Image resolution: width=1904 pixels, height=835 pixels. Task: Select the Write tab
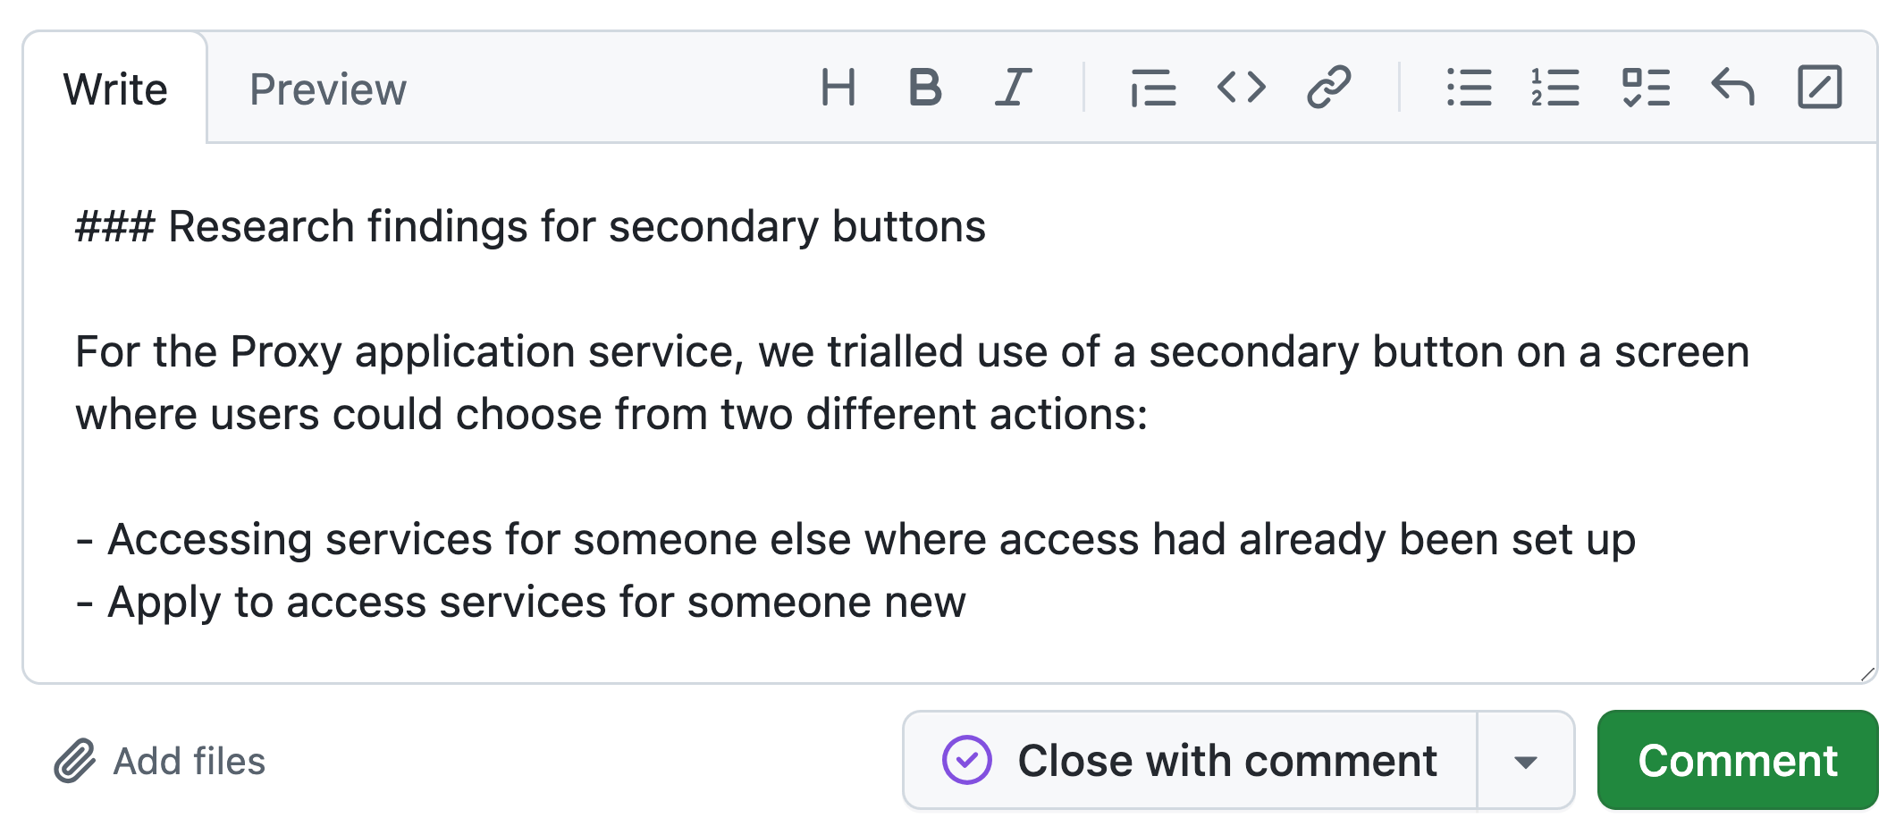[x=114, y=88]
